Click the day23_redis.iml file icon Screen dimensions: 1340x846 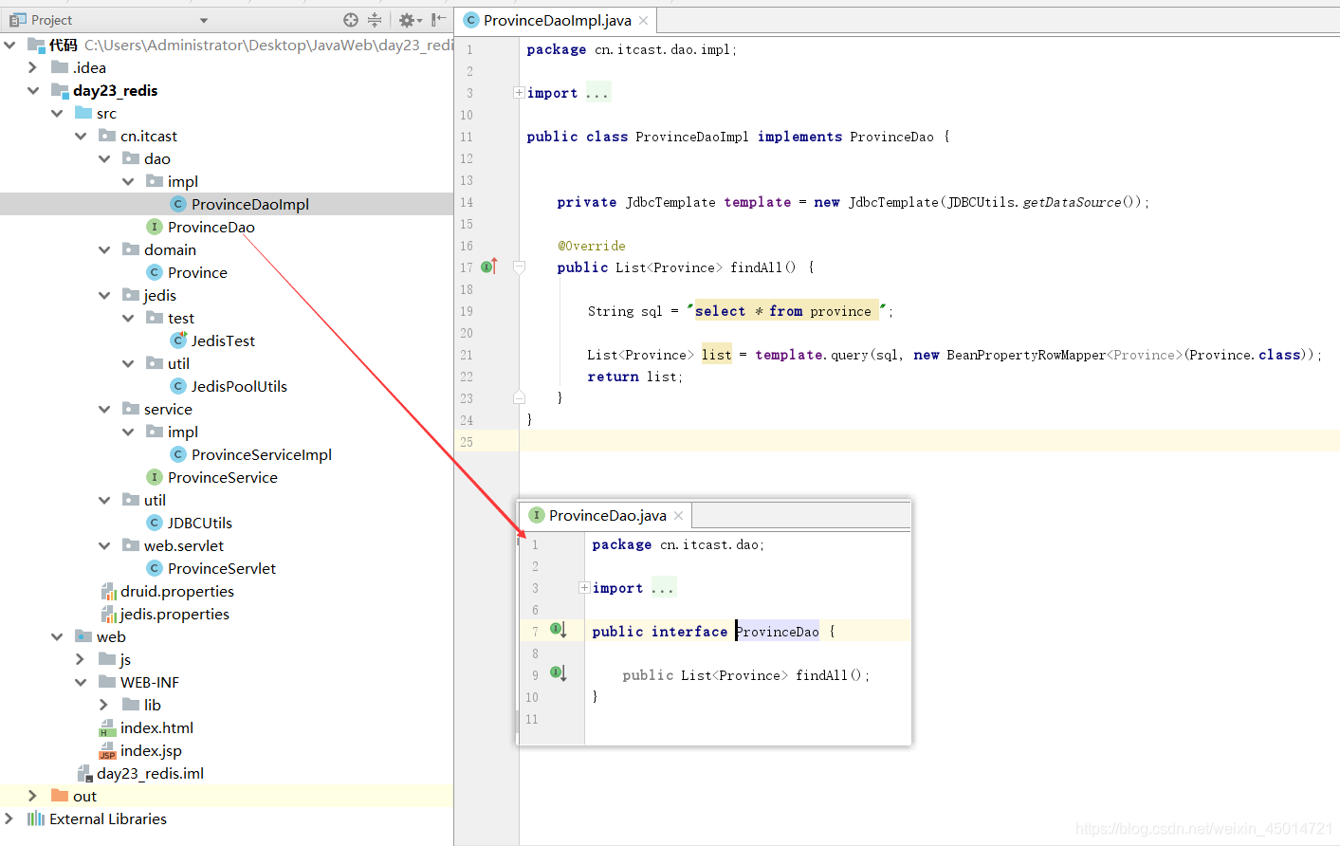coord(84,773)
